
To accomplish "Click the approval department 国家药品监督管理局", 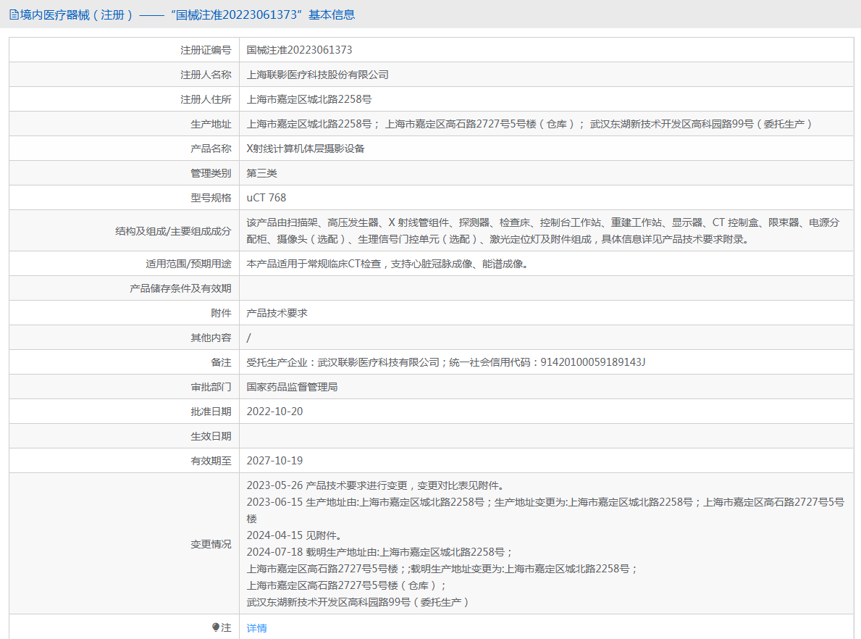I will 292,387.
